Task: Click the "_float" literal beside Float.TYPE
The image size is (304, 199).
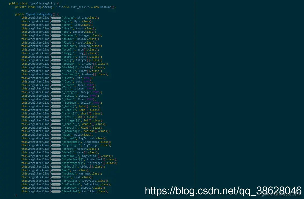Action: (x=68, y=99)
